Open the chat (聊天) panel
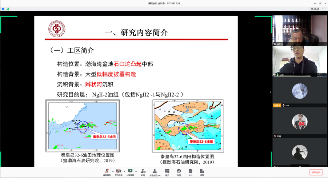 click(x=167, y=172)
